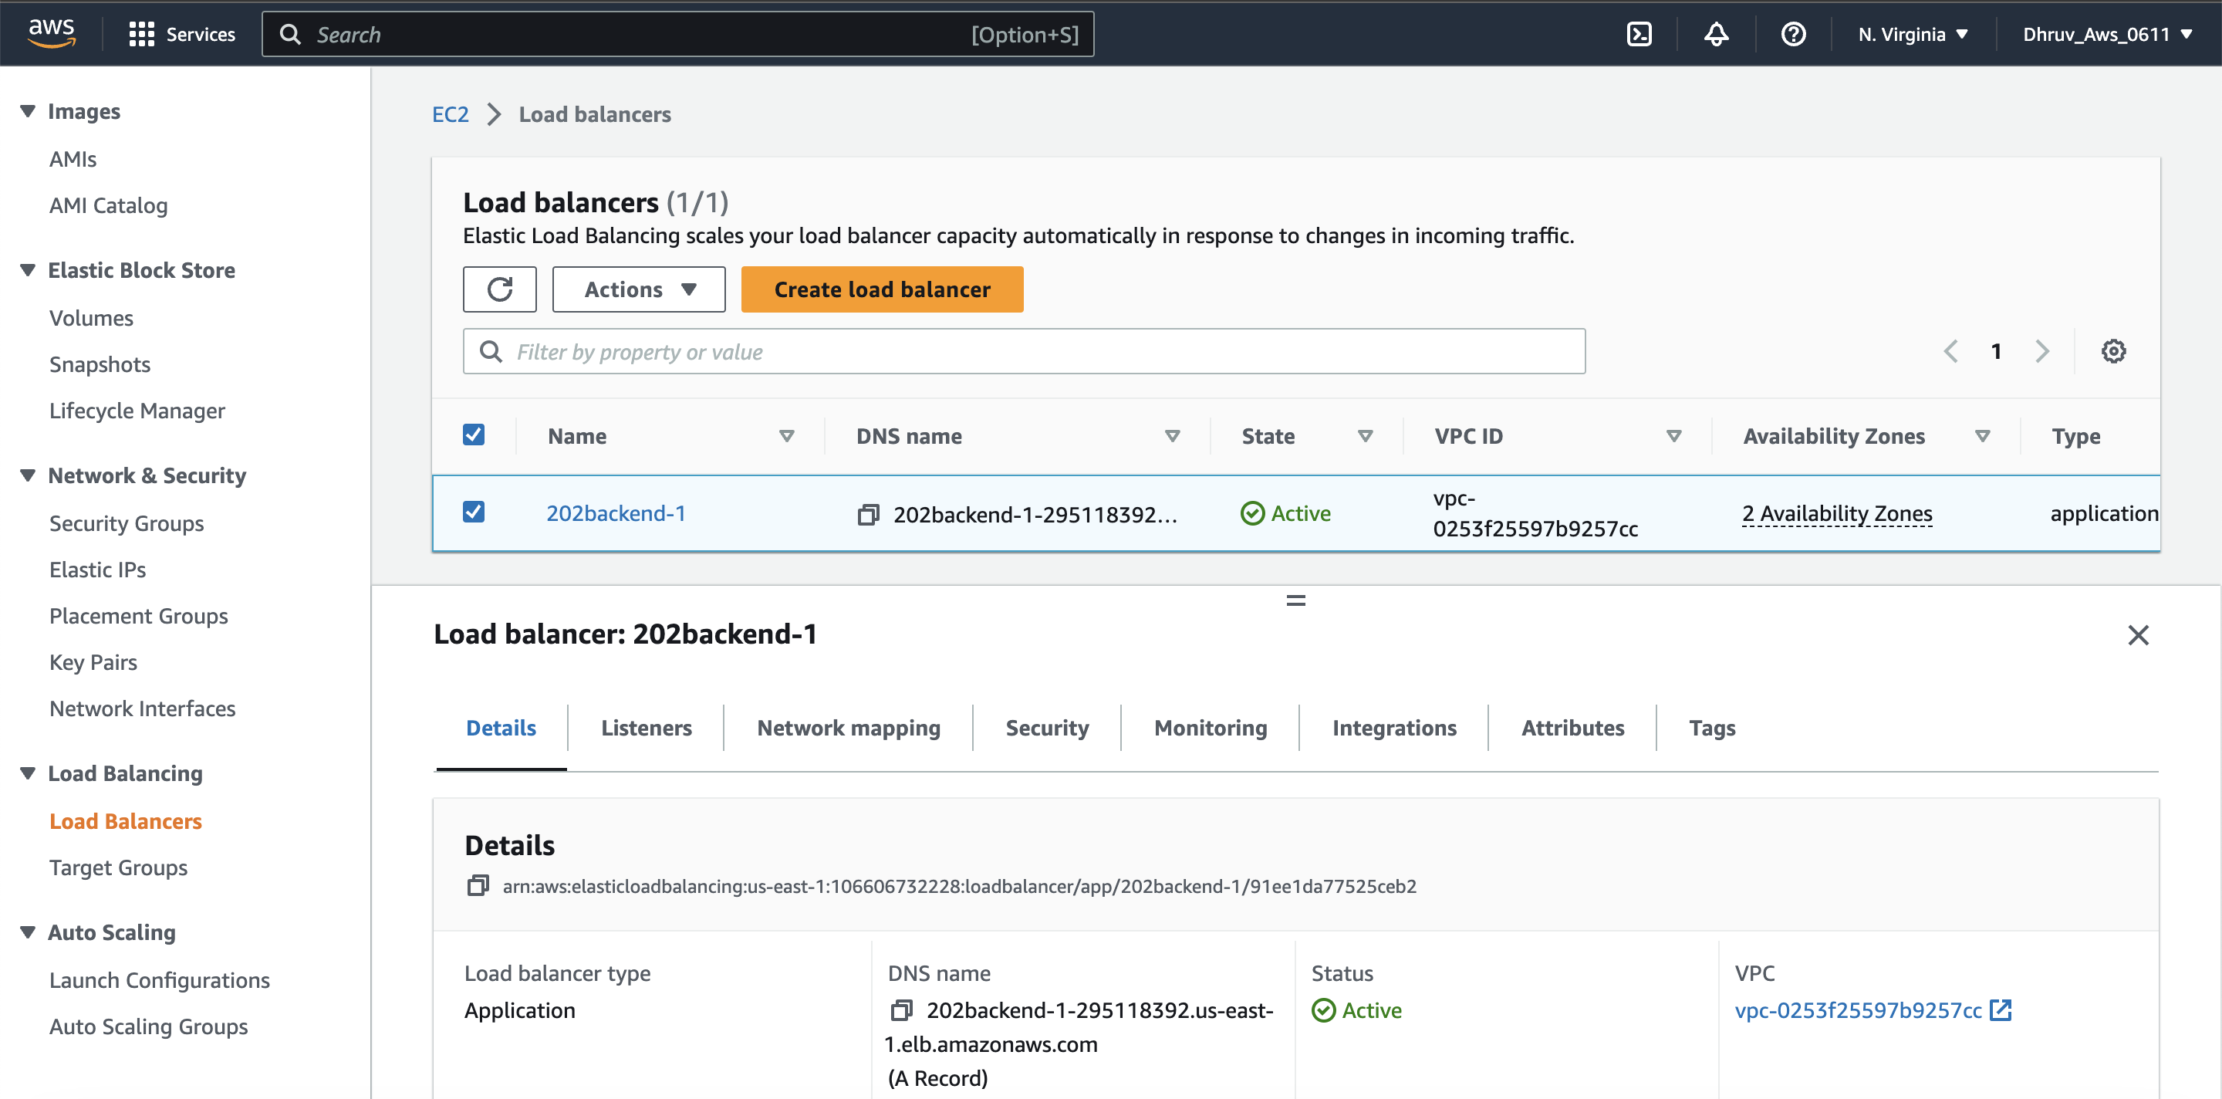The height and width of the screenshot is (1099, 2222).
Task: Click the filter by property or value field
Action: [1023, 351]
